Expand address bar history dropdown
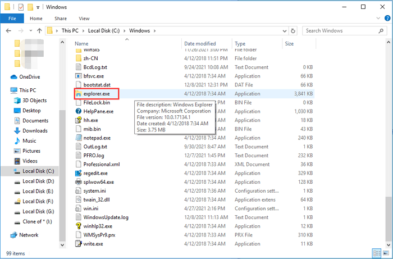 pos(285,31)
